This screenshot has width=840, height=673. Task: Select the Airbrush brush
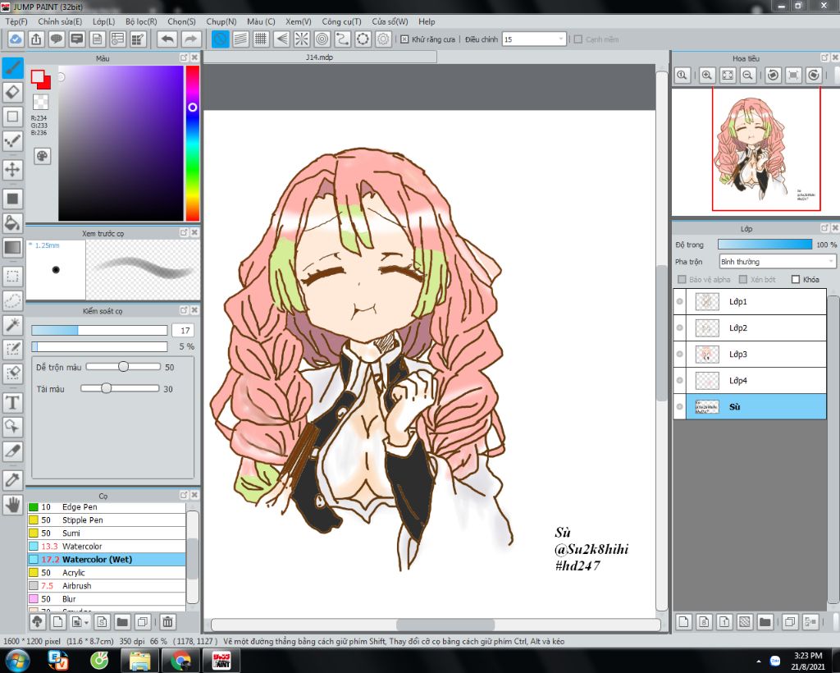(x=107, y=586)
